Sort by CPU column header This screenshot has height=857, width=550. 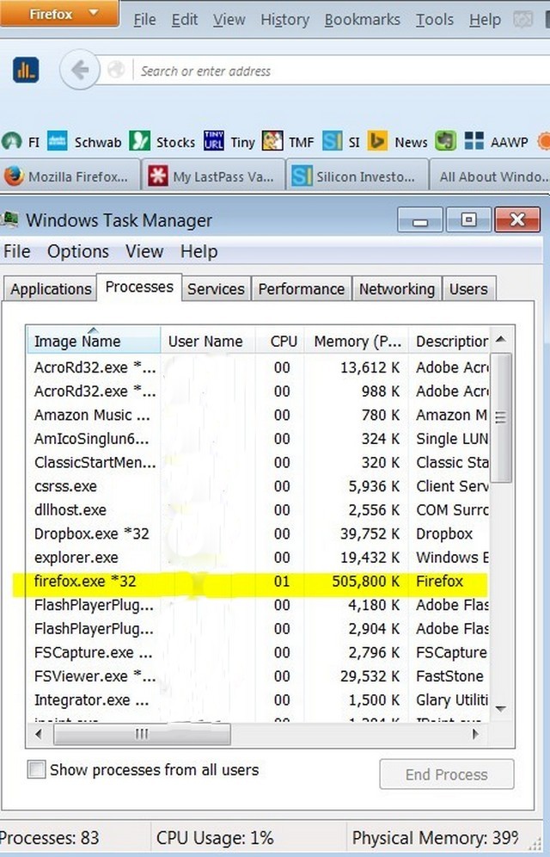pos(280,341)
